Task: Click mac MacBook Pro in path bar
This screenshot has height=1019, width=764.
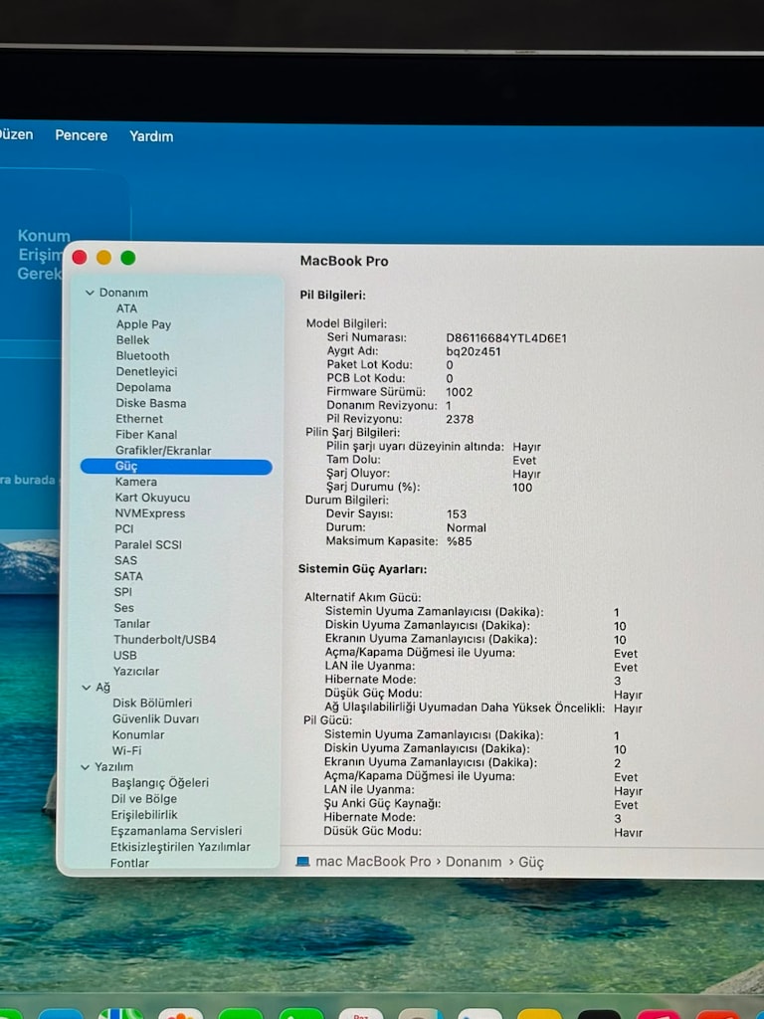Action: coord(373,861)
